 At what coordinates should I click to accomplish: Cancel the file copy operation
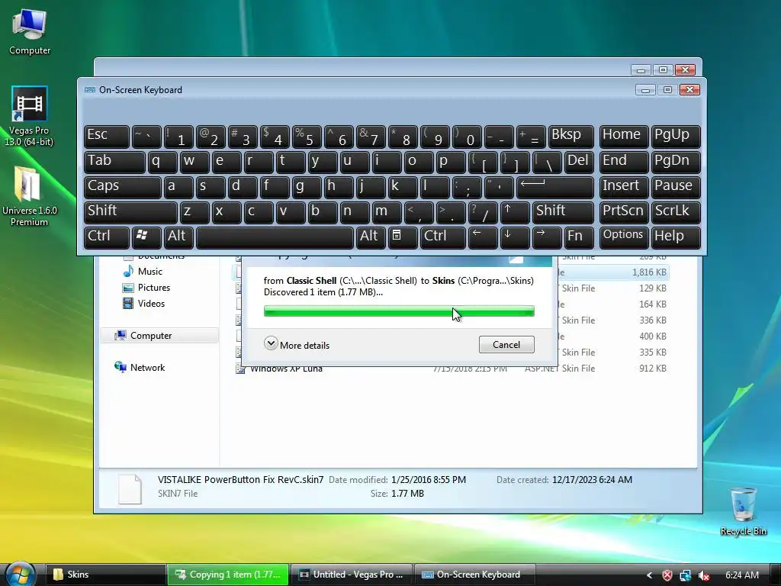[x=506, y=344]
